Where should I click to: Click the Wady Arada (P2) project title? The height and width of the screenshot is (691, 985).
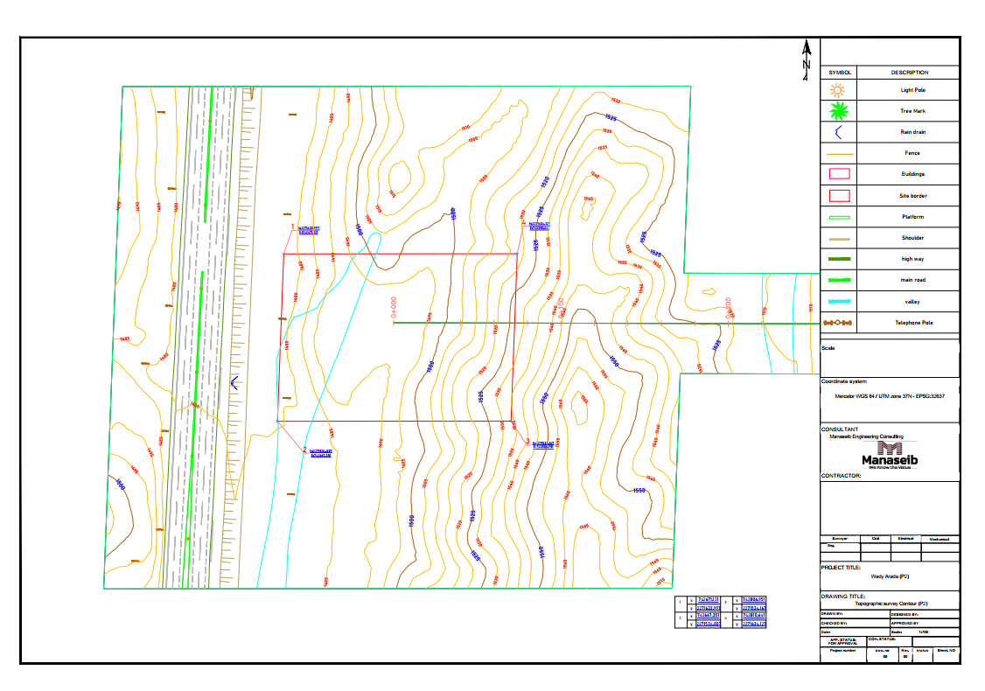[891, 576]
